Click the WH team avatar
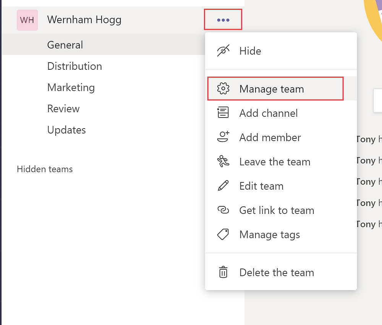The width and height of the screenshot is (382, 325). click(x=27, y=20)
